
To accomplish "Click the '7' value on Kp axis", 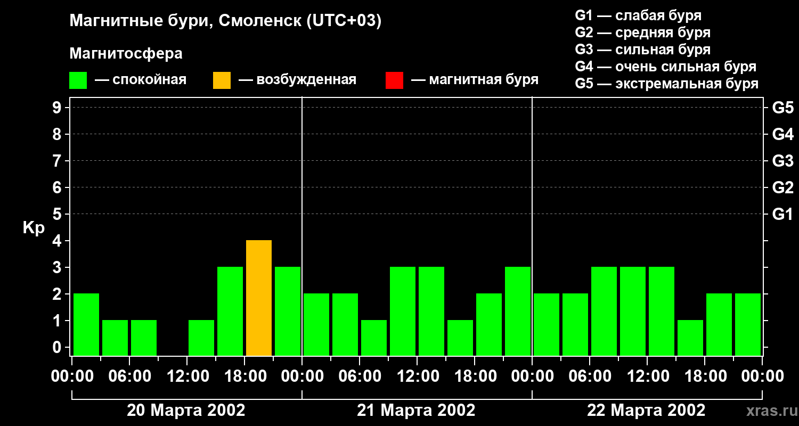I will pyautogui.click(x=58, y=161).
